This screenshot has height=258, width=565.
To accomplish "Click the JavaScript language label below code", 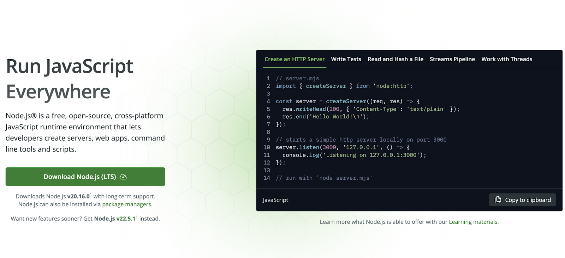I will click(x=275, y=200).
